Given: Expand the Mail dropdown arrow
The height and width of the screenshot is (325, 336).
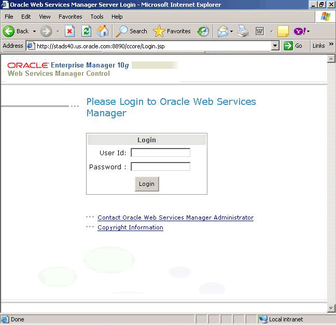Looking at the screenshot, I should pyautogui.click(x=231, y=32).
